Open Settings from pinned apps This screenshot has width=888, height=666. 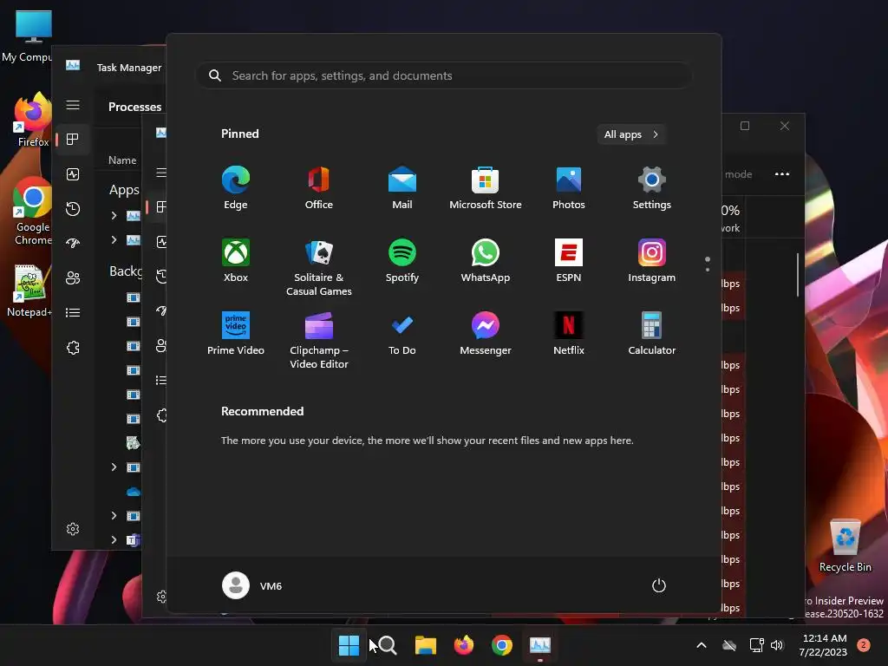(x=652, y=188)
